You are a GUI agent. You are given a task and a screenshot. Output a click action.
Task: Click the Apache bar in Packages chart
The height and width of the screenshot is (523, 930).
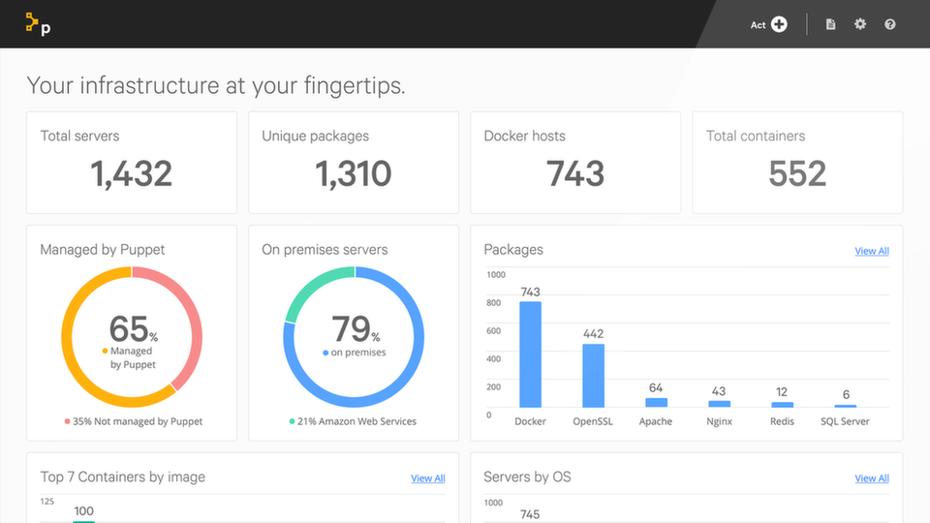(656, 403)
